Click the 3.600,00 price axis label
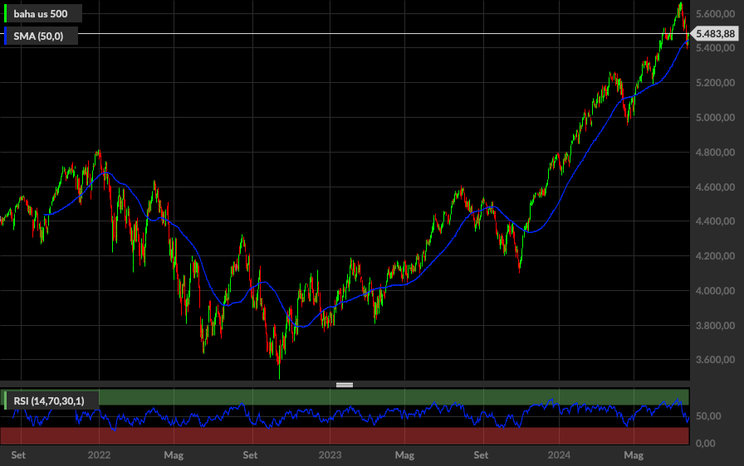 (715, 360)
